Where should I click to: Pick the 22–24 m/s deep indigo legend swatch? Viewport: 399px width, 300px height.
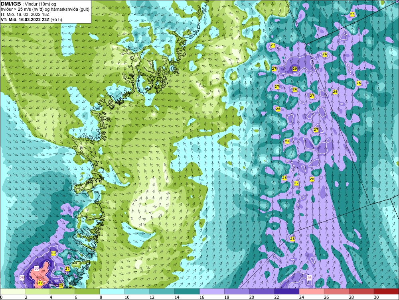tap(287, 291)
